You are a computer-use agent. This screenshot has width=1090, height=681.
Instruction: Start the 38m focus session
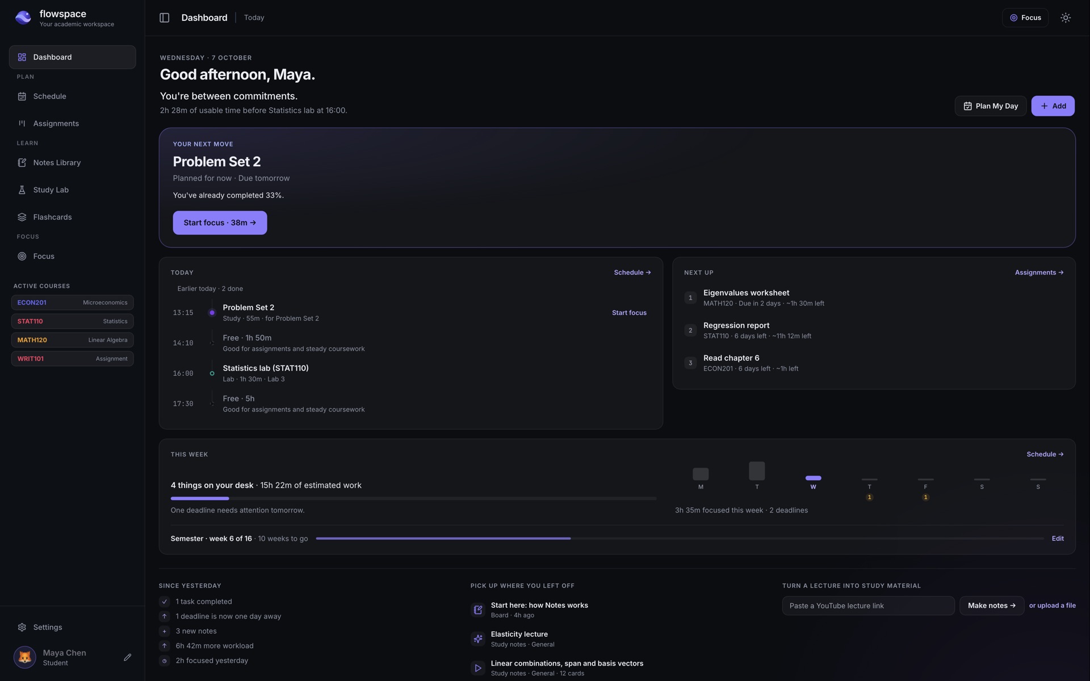(x=220, y=223)
